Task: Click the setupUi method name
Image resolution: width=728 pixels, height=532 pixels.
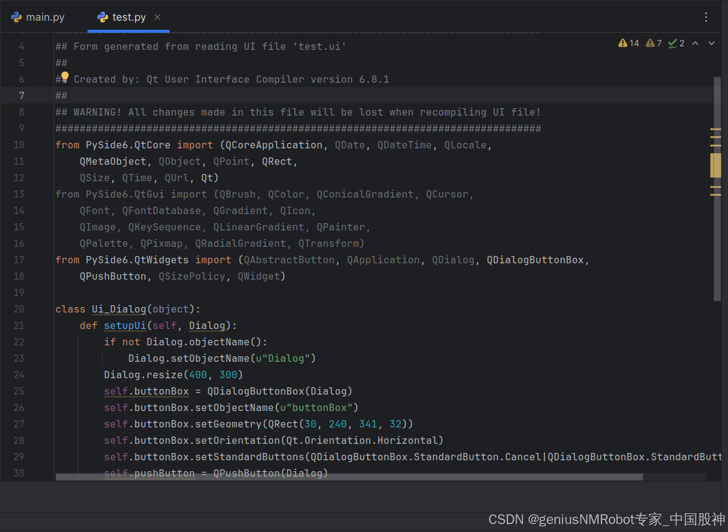Action: 125,325
